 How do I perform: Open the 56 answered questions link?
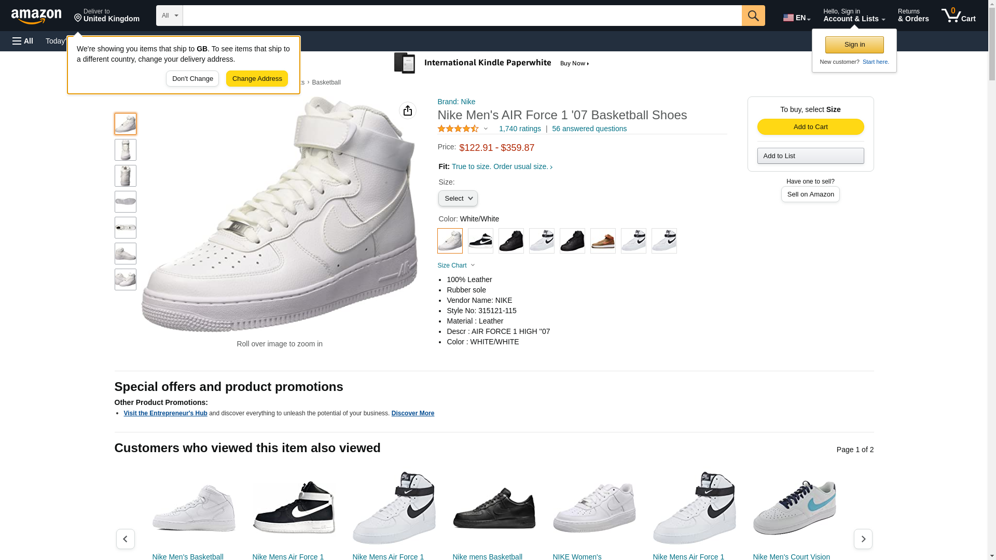(x=589, y=129)
